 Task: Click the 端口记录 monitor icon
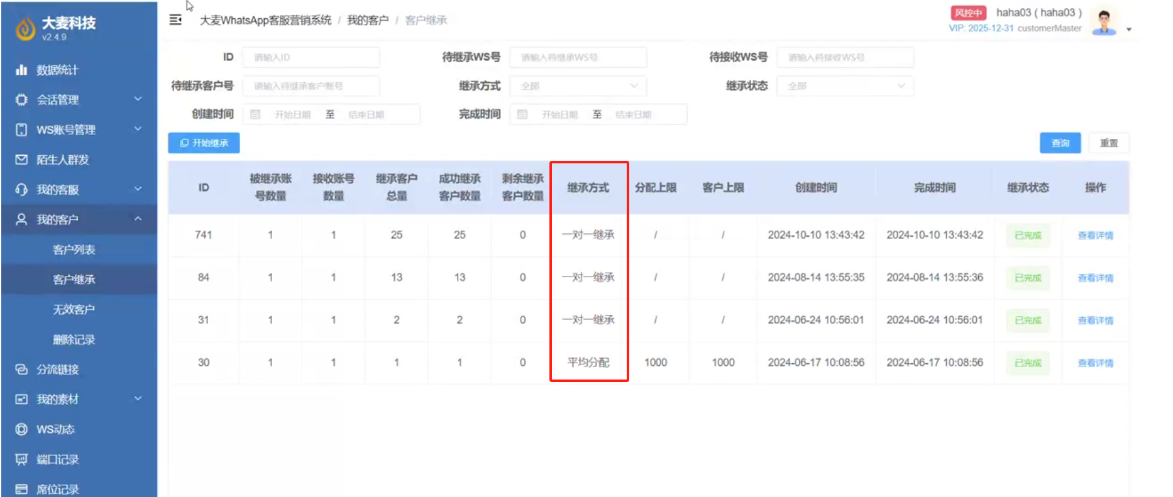point(21,459)
